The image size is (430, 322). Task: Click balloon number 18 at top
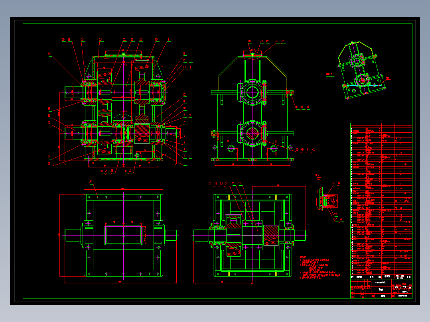click(168, 39)
